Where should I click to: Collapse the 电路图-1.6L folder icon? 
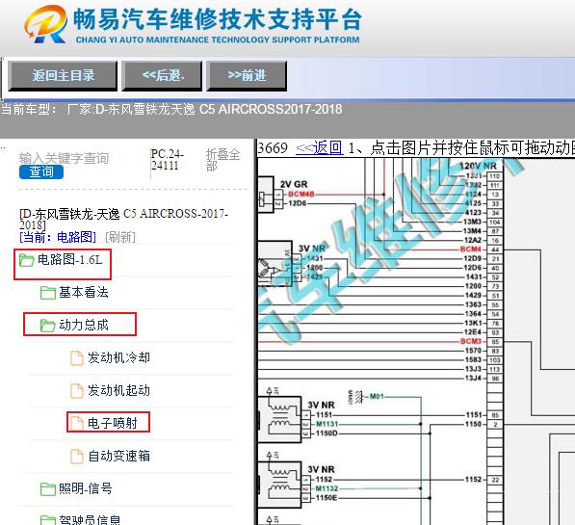(x=26, y=260)
